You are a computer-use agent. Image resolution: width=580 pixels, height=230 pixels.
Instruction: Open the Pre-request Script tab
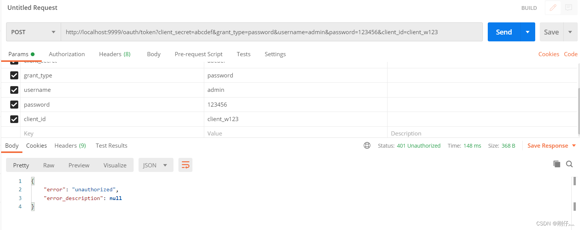pyautogui.click(x=199, y=54)
